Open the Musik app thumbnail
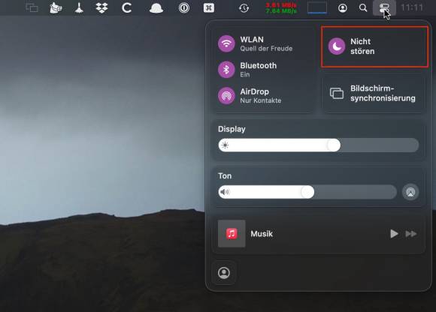Viewport: 436px width, 312px height. (x=232, y=233)
